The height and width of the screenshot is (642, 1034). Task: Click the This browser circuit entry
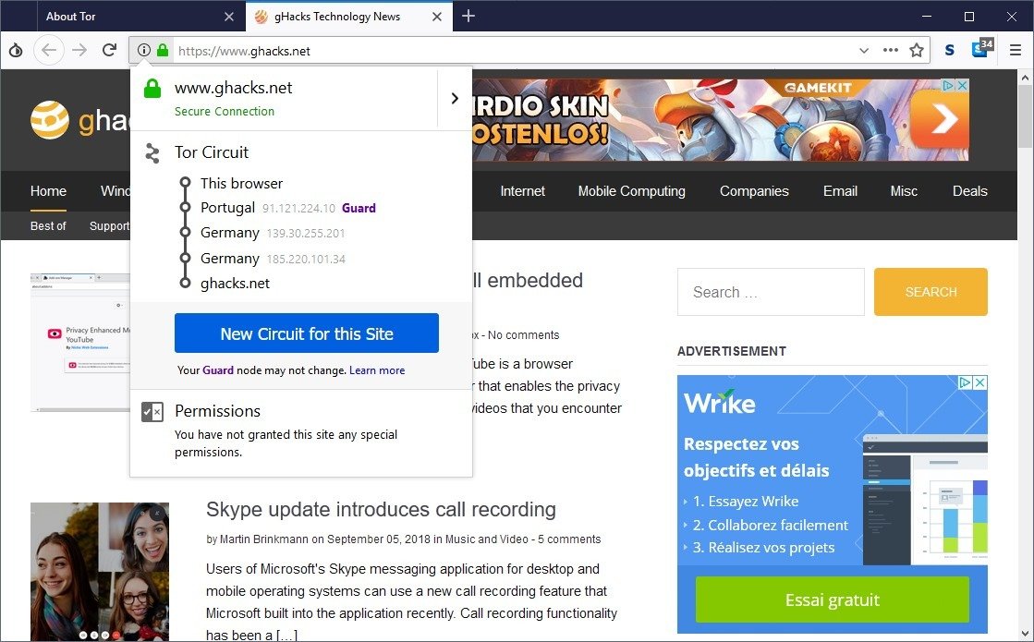tap(241, 183)
